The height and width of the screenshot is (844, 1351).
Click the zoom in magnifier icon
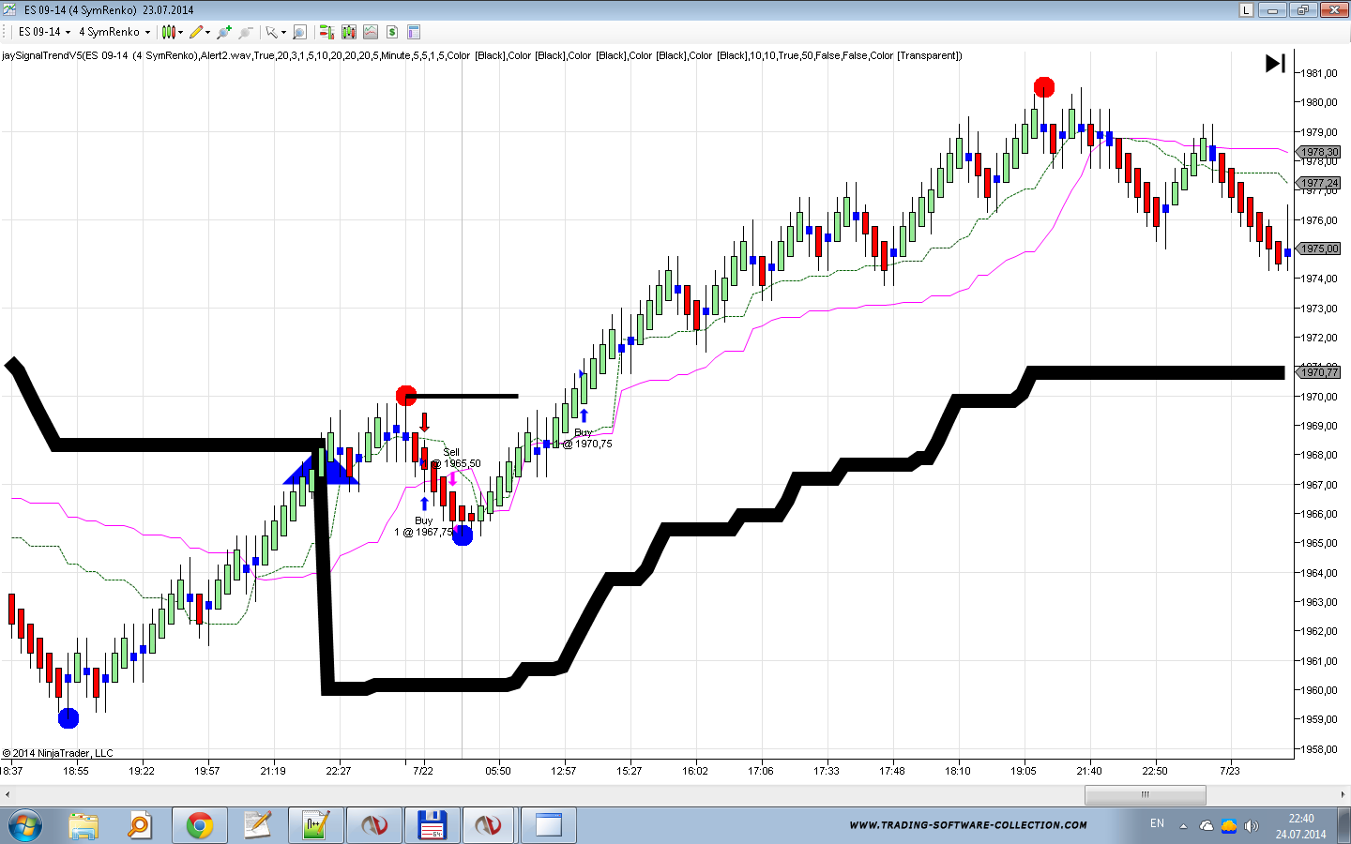click(x=224, y=32)
